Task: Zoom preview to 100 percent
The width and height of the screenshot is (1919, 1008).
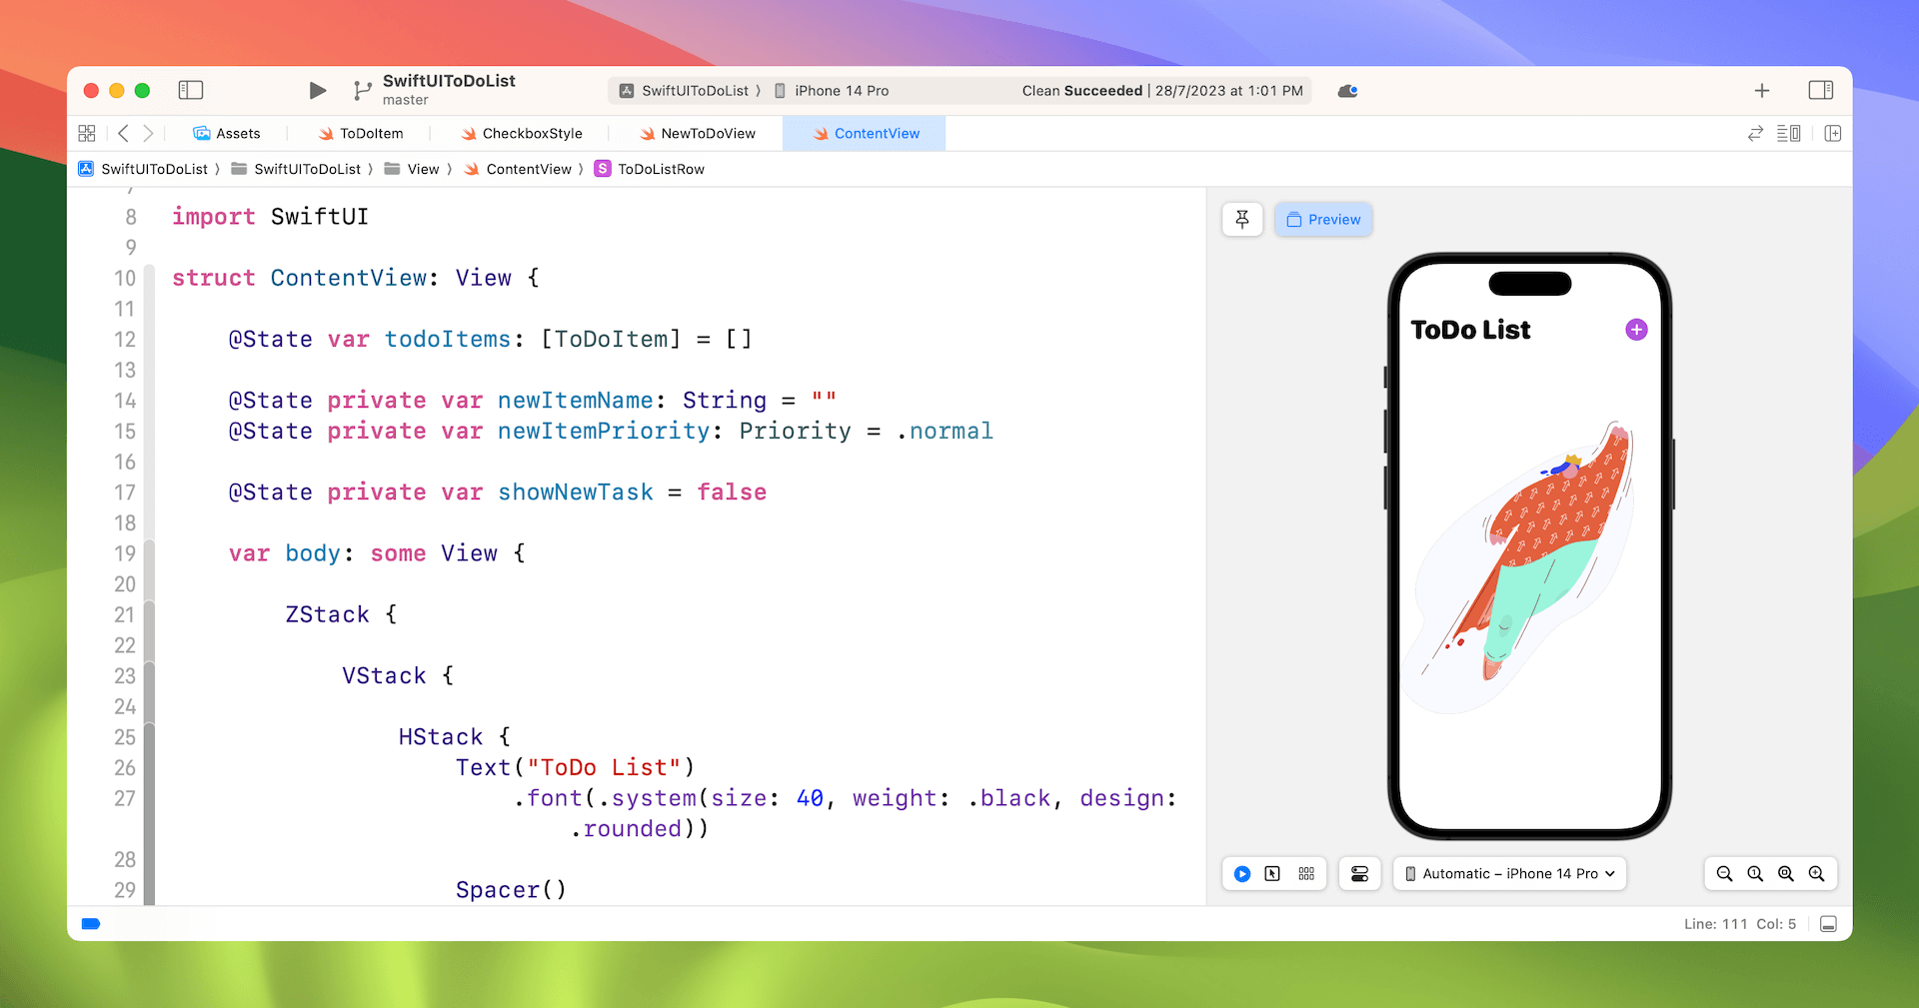Action: coord(1755,873)
